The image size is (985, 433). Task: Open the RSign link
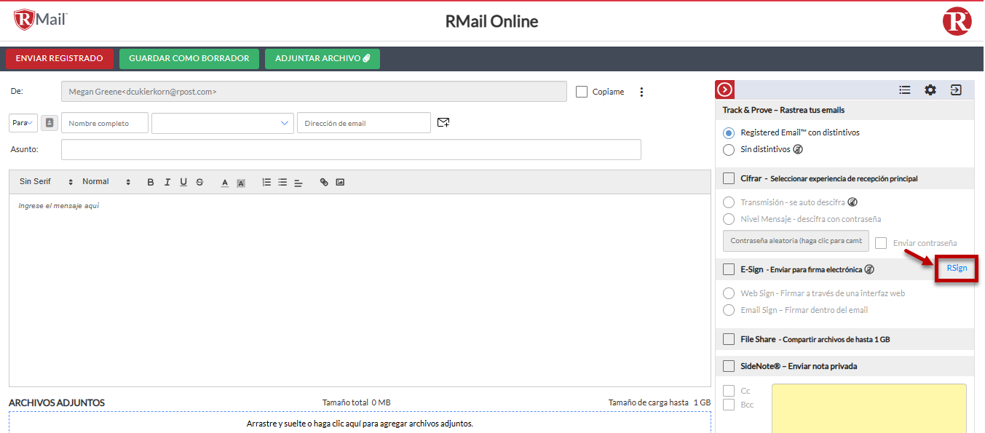pos(957,268)
